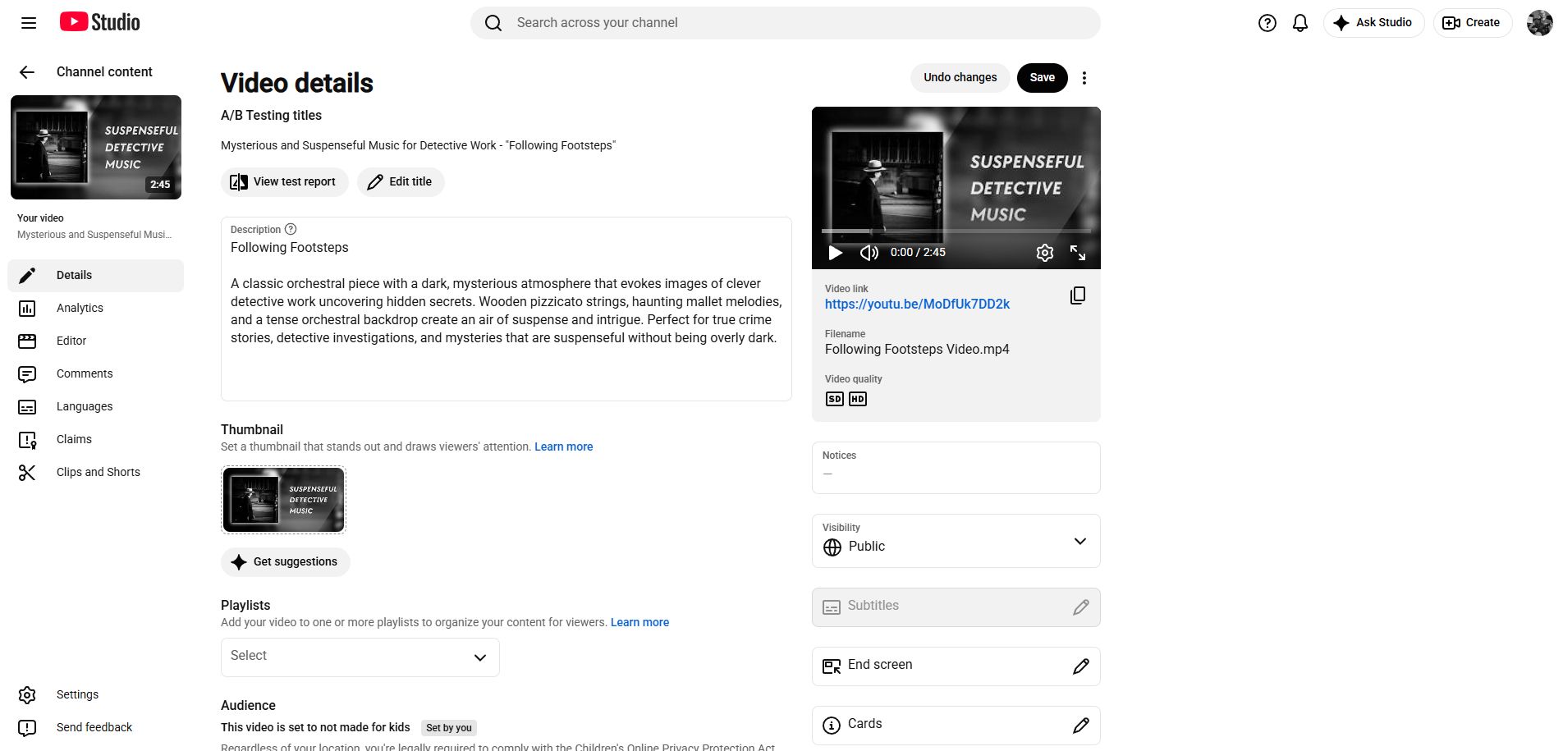Click View test report button

tap(284, 182)
